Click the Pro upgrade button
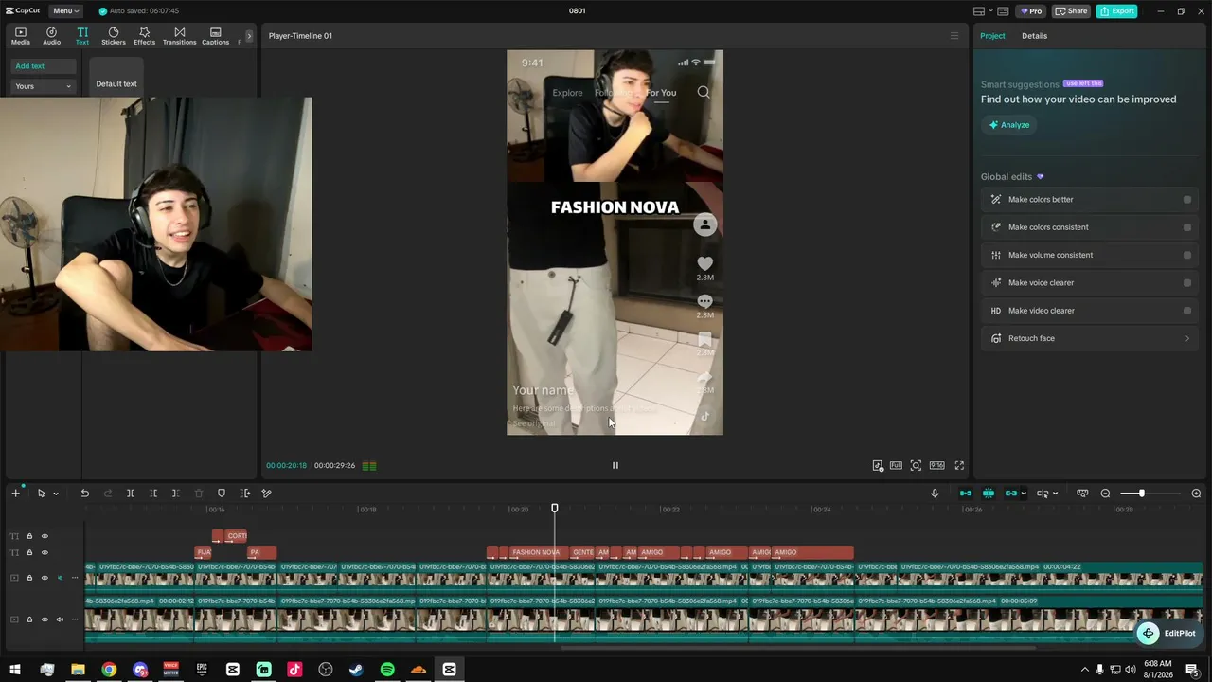The width and height of the screenshot is (1212, 682). point(1031,11)
